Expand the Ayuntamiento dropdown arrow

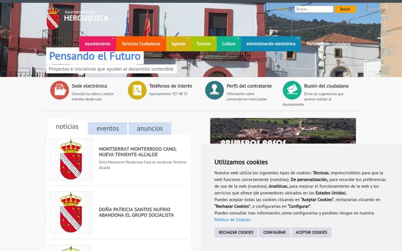click(113, 38)
